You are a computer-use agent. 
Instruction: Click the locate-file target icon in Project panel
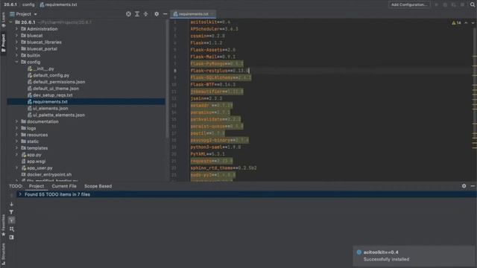tap(128, 14)
